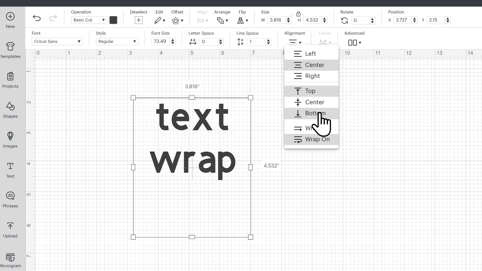
Task: Click the Letter Space value field
Action: pos(209,42)
